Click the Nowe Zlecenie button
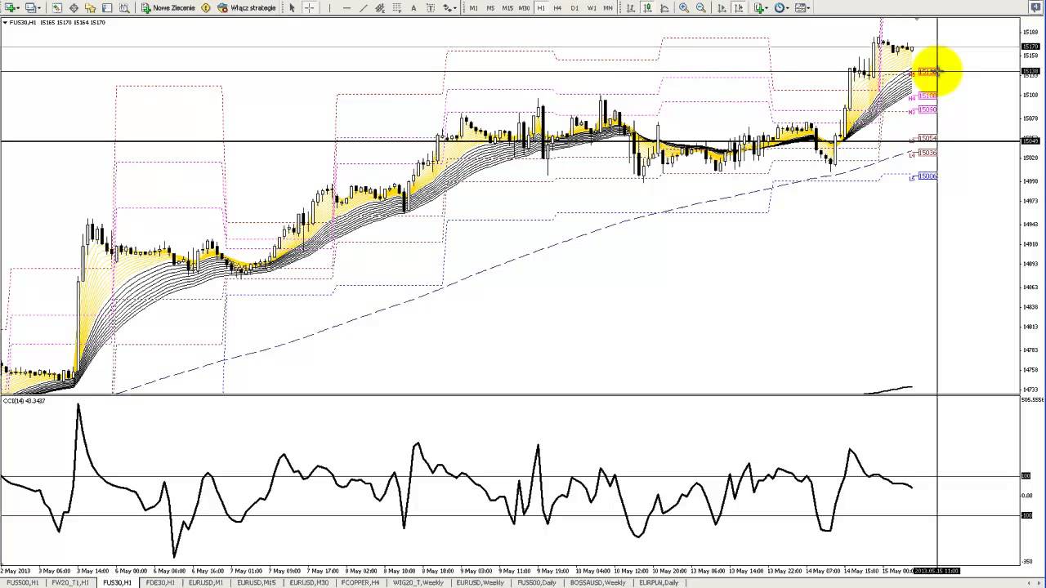This screenshot has height=588, width=1046. tap(168, 7)
